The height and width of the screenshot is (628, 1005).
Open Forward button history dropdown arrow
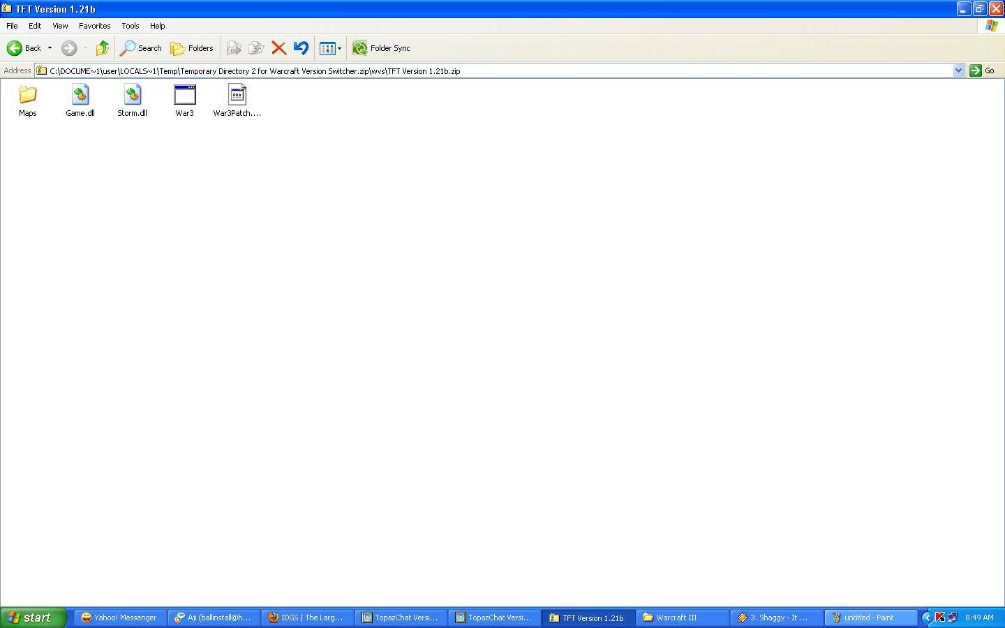85,48
